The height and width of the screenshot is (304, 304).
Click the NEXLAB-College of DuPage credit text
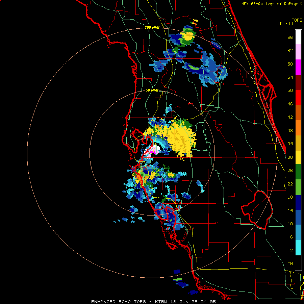click(272, 4)
